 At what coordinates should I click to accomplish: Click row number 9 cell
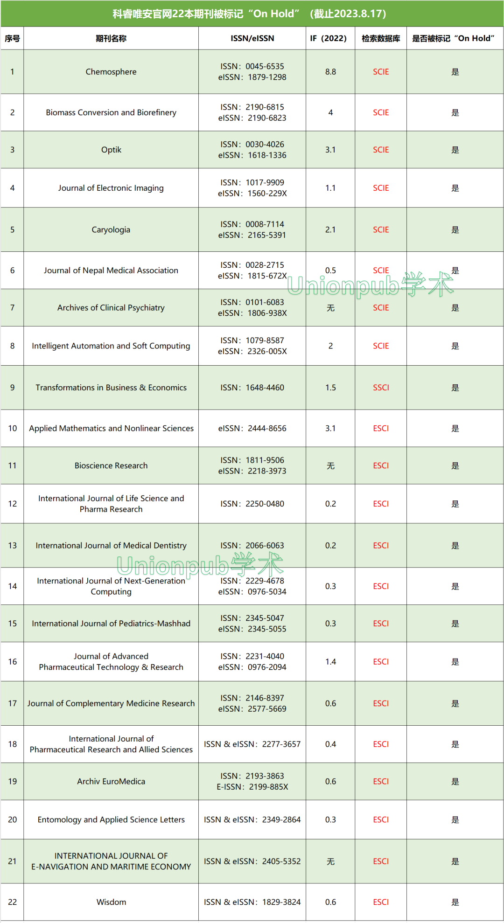click(x=12, y=388)
